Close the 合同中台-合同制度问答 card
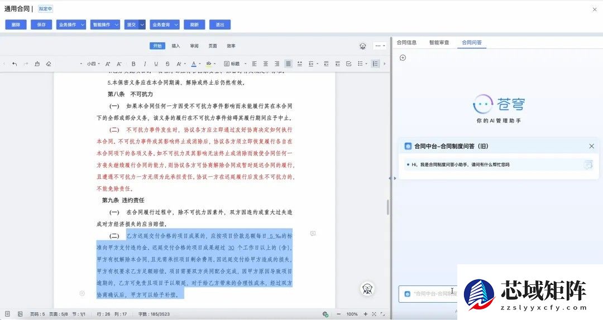This screenshot has height=320, width=603. click(x=591, y=146)
